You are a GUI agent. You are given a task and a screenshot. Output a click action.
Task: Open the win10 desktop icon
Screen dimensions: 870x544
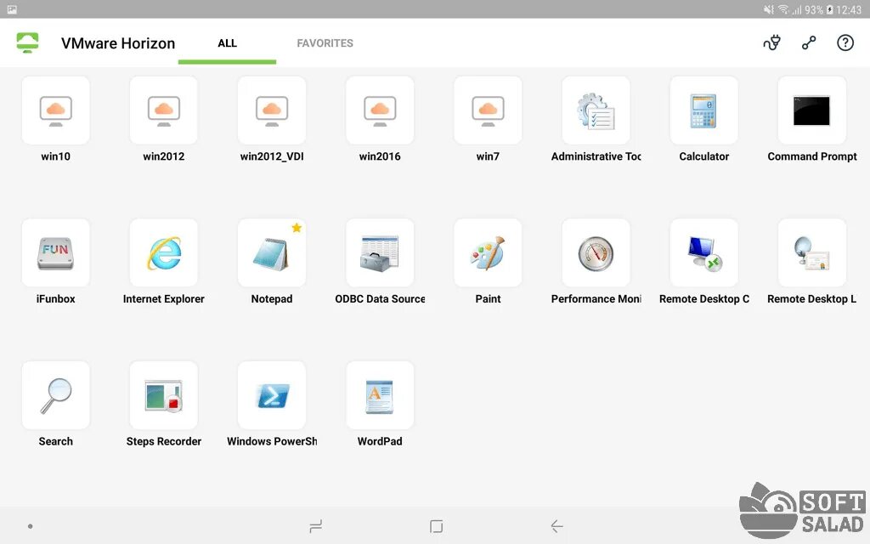[55, 110]
